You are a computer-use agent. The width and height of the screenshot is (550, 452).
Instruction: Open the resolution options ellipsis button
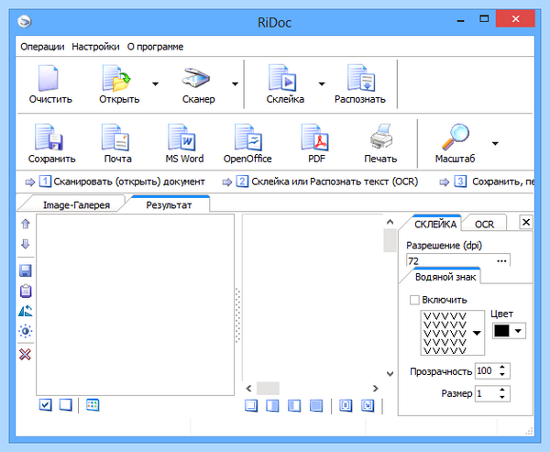[x=501, y=260]
